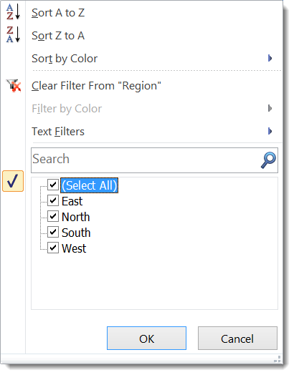Viewport: 294px width, 375px height.
Task: Click the clear filter funnel icon
Action: click(x=14, y=86)
